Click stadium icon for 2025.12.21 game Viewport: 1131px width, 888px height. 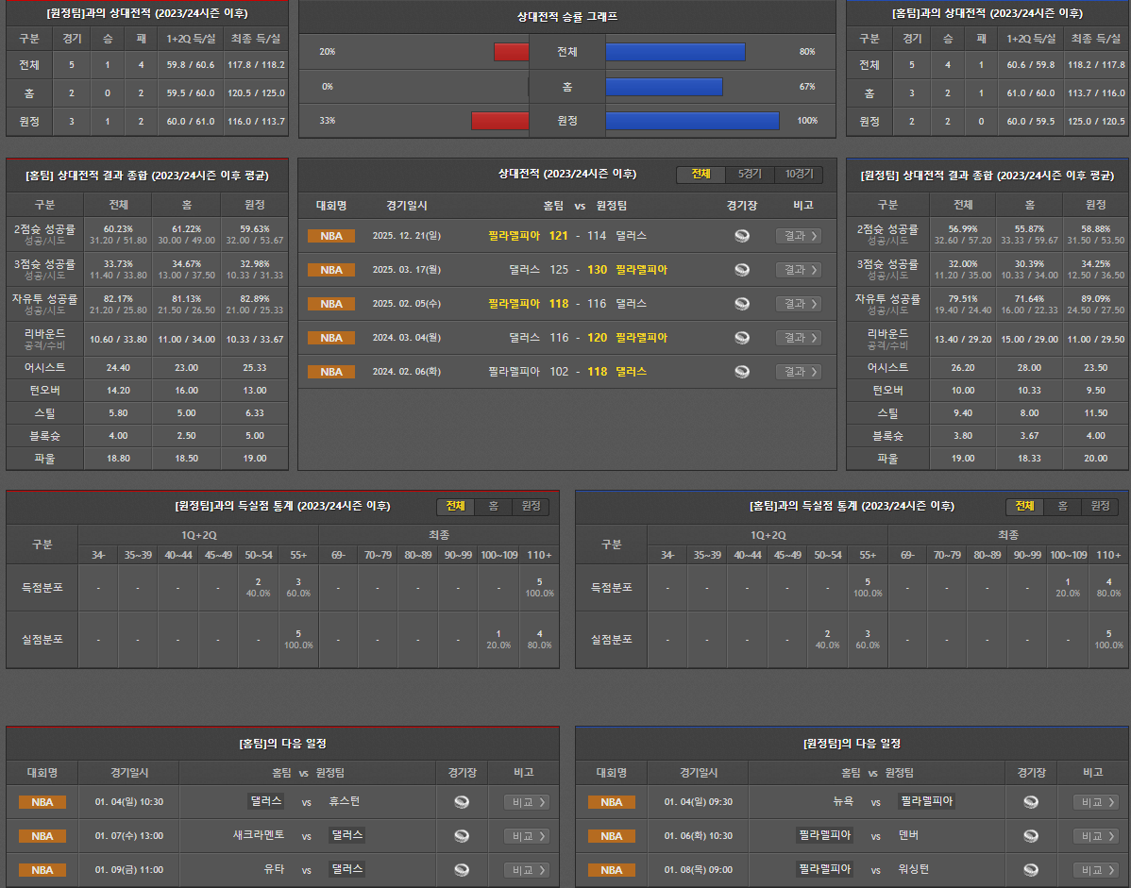click(742, 236)
